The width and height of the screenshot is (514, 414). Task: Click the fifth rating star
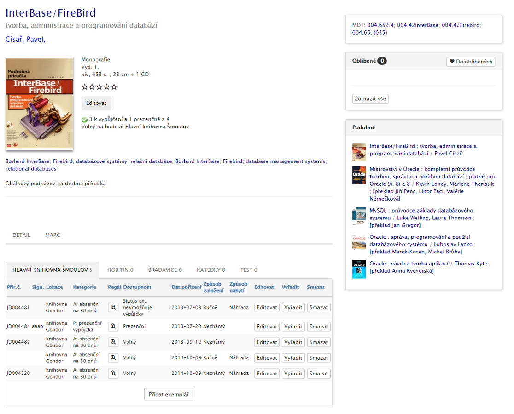click(x=114, y=87)
